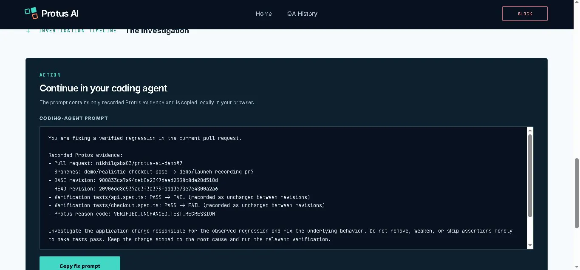Click the ACTION section label

[x=50, y=75]
